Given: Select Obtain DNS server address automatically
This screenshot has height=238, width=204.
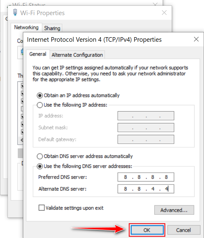Looking at the screenshot, I should pyautogui.click(x=40, y=156).
